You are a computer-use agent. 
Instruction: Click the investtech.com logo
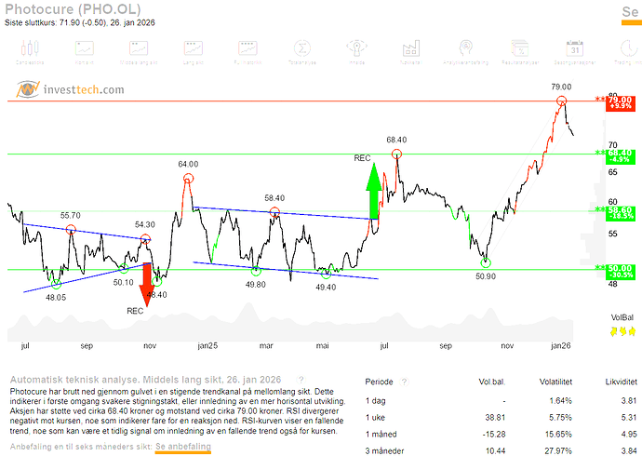(x=70, y=89)
